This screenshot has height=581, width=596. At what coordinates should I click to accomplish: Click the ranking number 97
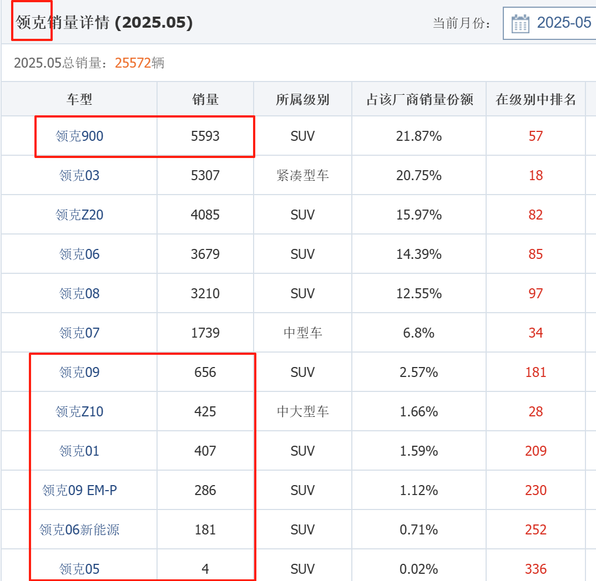[536, 293]
